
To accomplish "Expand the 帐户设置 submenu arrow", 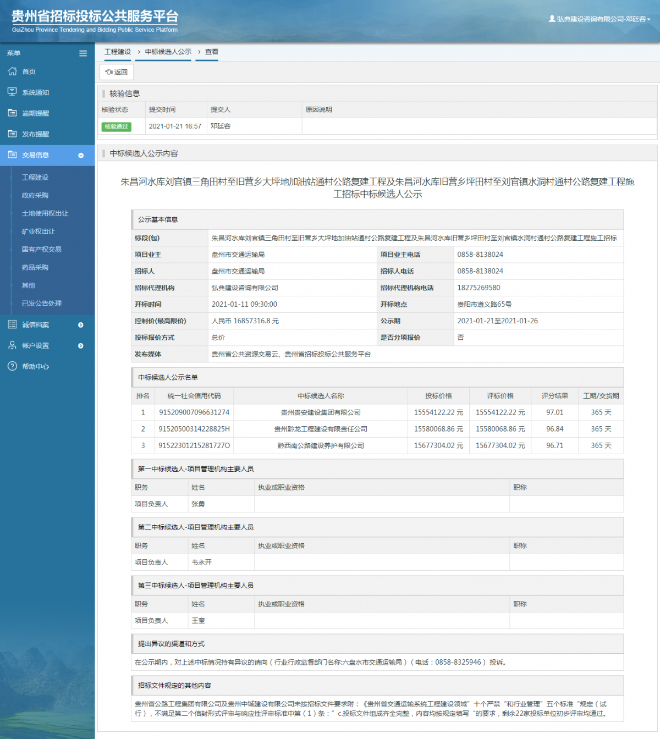I will click(x=81, y=346).
